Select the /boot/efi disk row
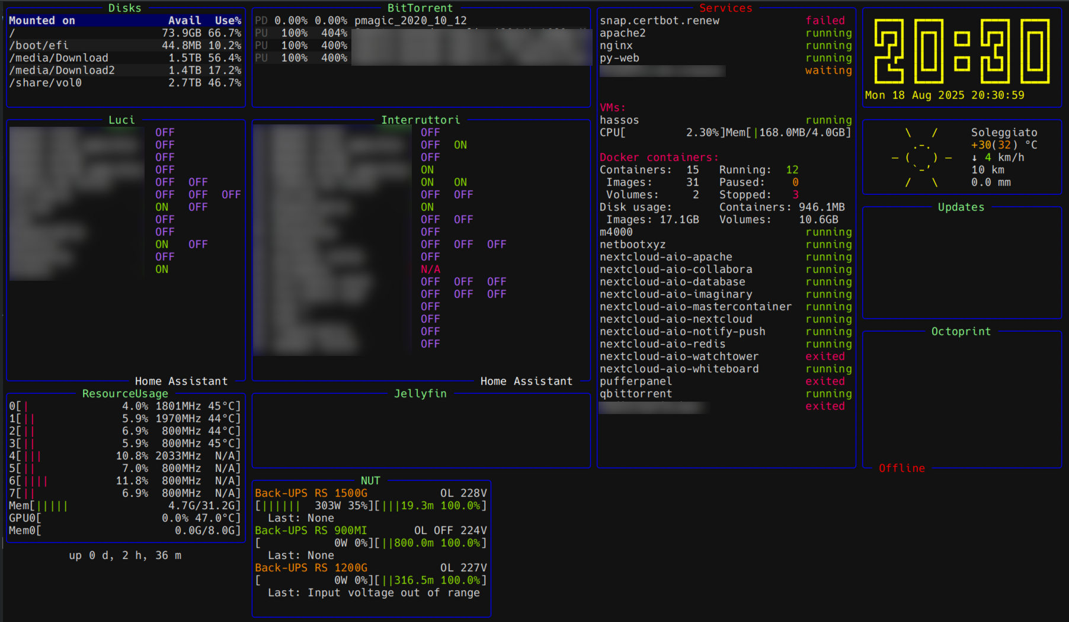The width and height of the screenshot is (1069, 622). pos(125,46)
